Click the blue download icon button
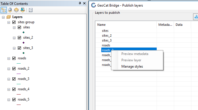Image resolution: width=198 pixels, height=110 pixels. pyautogui.click(x=196, y=17)
